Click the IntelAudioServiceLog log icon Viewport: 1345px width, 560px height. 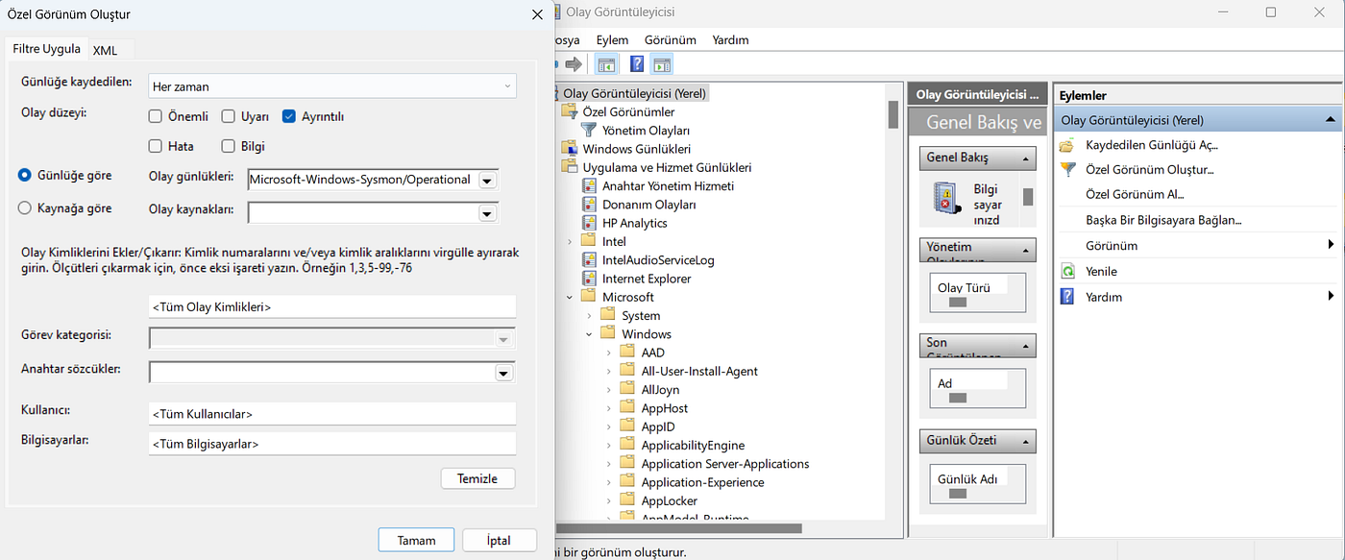coord(589,259)
